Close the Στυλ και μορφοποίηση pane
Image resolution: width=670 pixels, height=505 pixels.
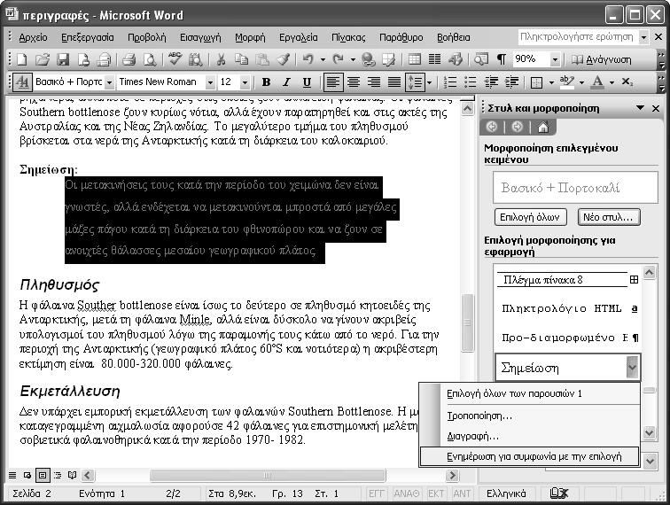click(656, 108)
